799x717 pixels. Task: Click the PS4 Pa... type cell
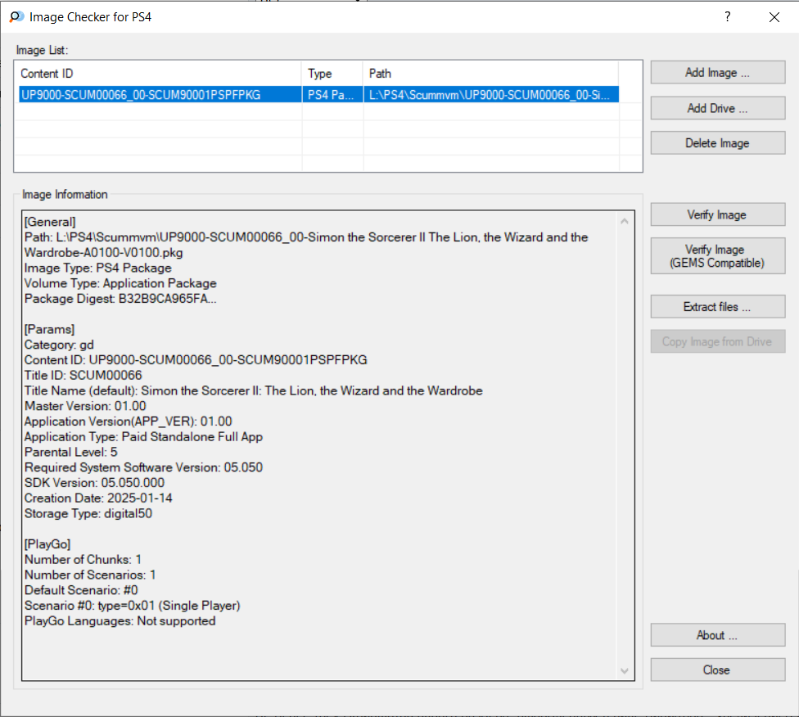pyautogui.click(x=332, y=95)
